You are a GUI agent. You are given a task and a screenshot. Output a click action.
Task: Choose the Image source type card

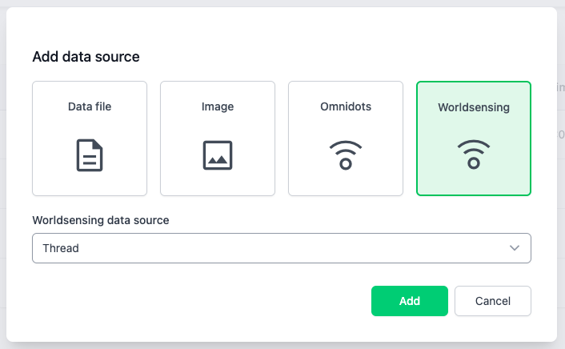218,138
